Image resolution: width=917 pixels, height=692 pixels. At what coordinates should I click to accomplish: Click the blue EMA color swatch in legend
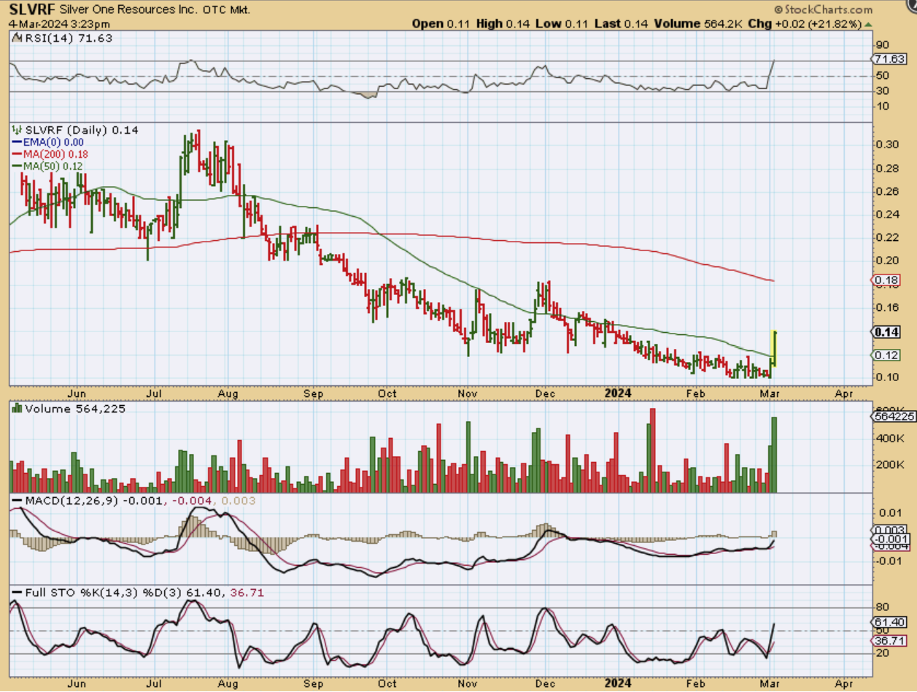click(16, 142)
